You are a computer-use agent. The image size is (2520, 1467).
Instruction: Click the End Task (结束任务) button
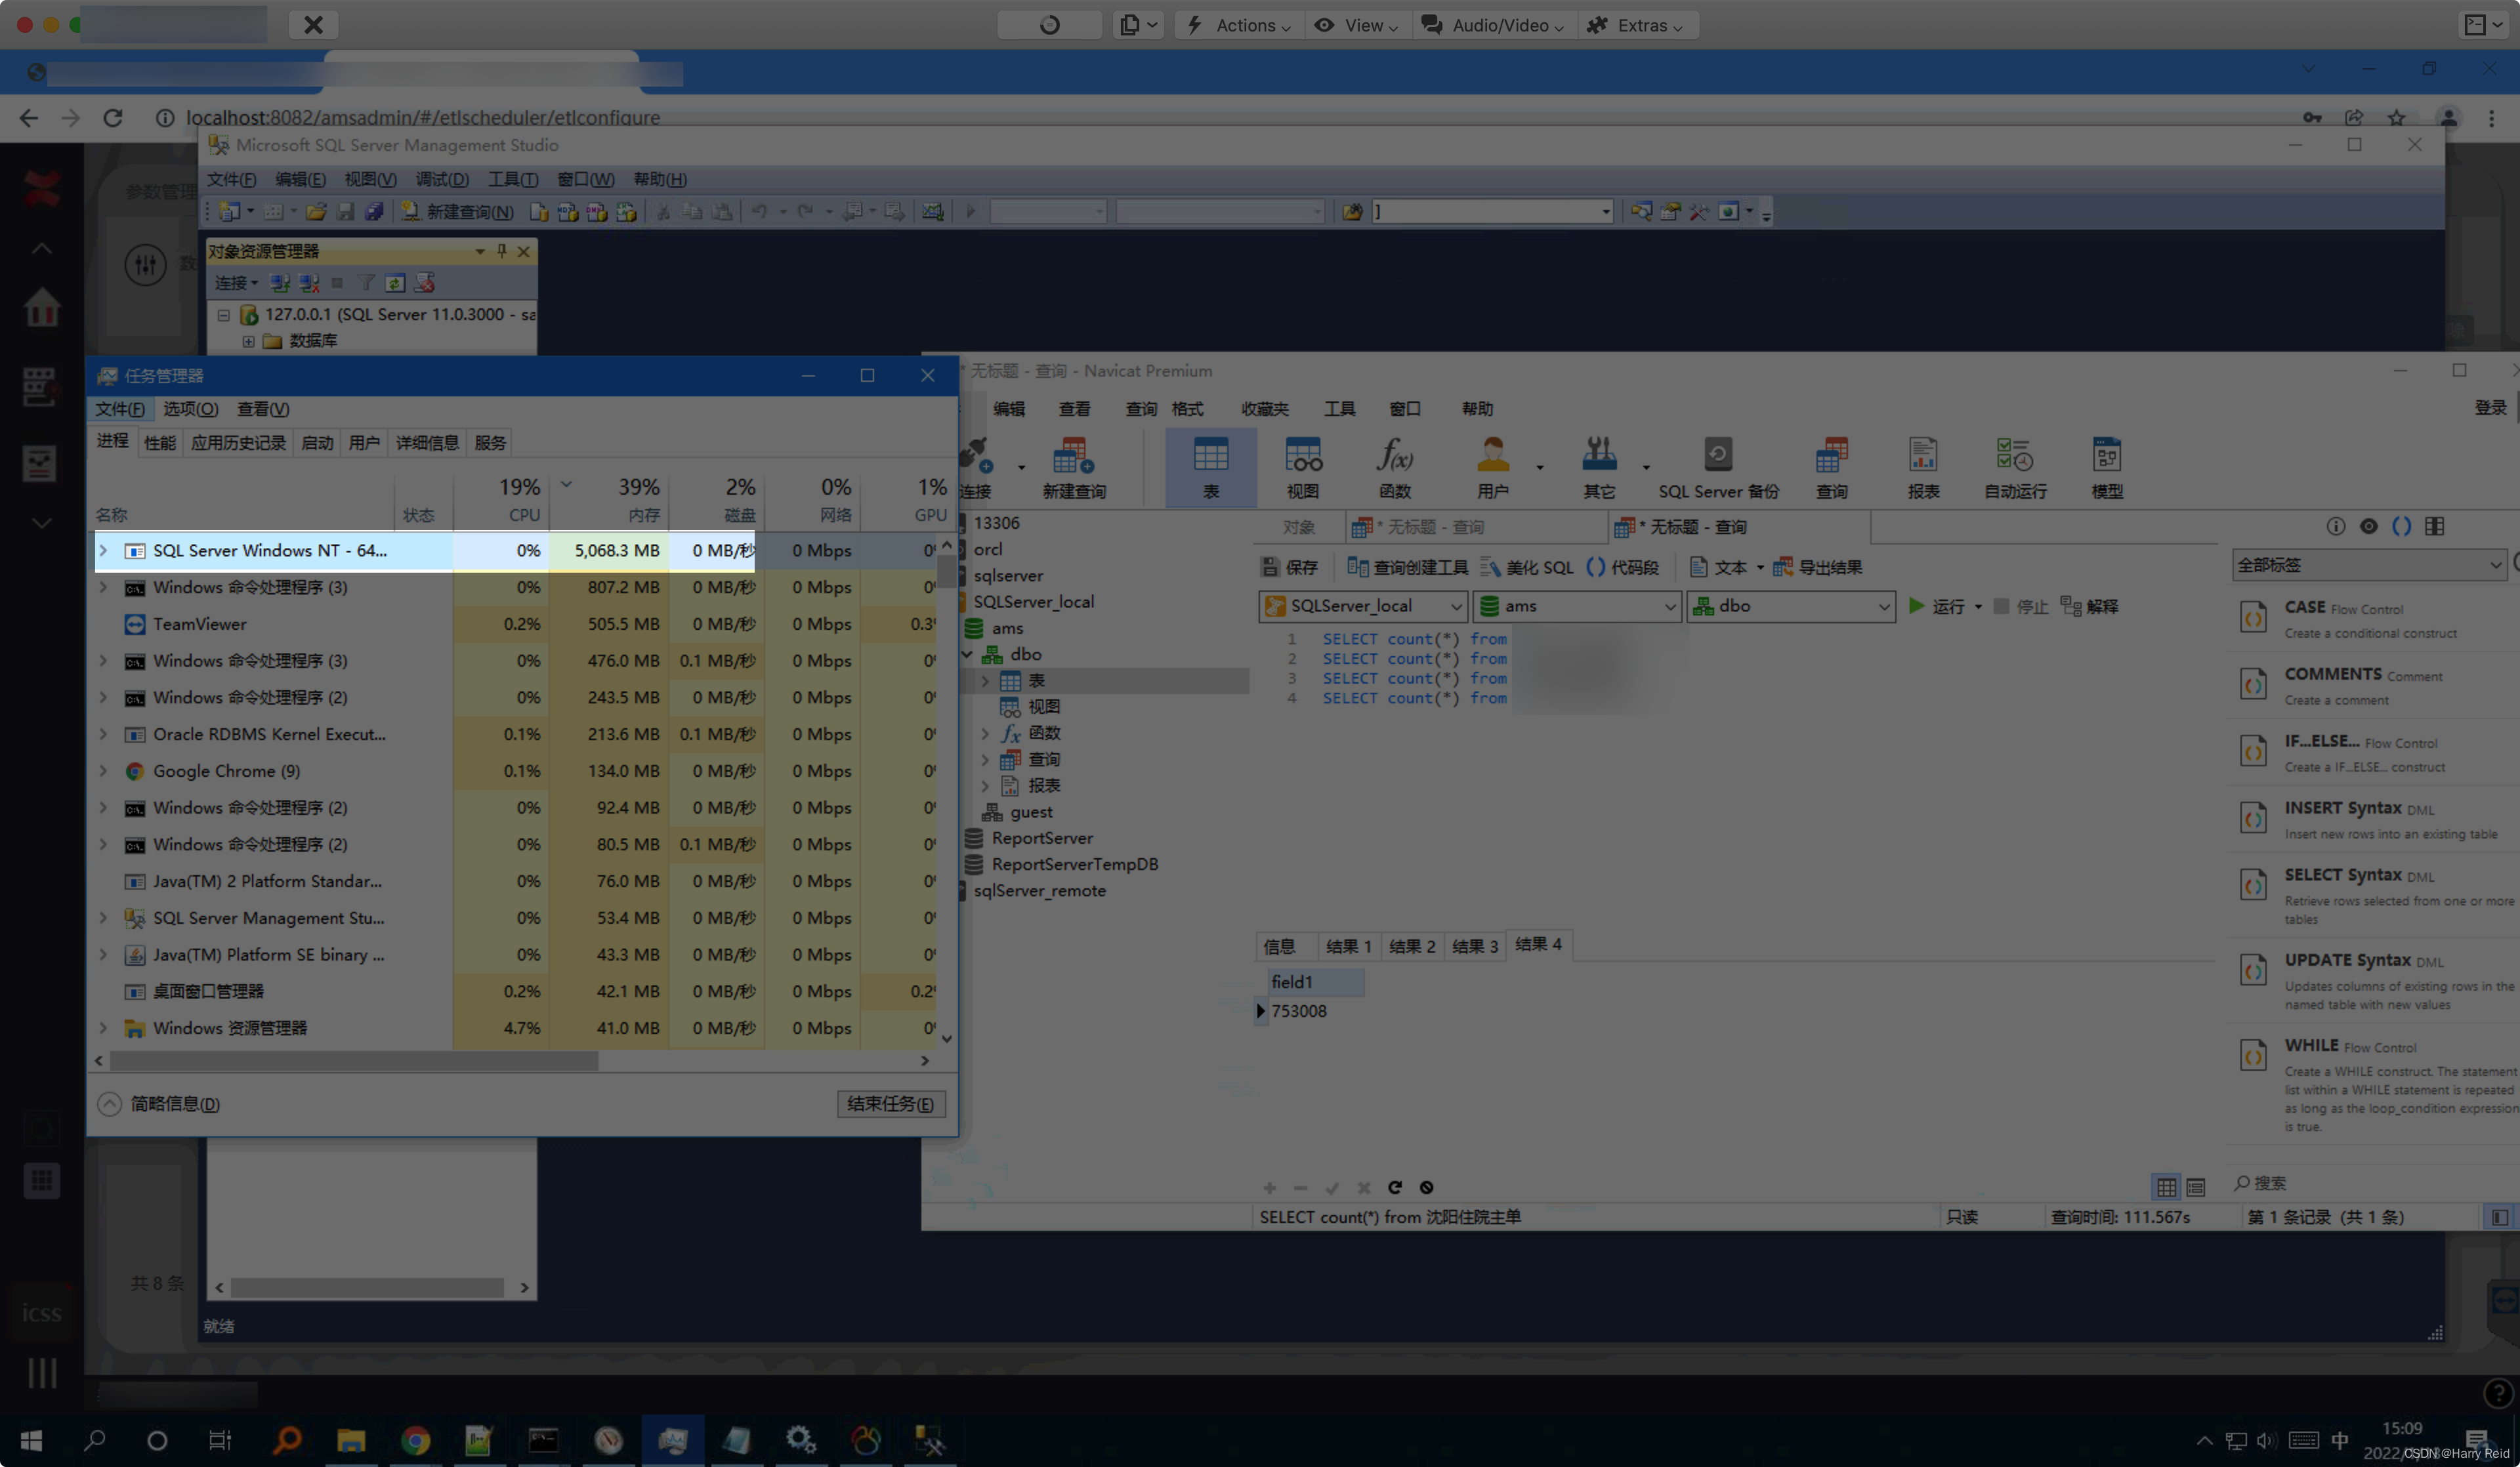[890, 1103]
